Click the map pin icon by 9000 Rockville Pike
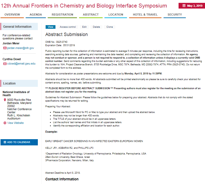The width and height of the screenshot is (205, 184). 5,100
